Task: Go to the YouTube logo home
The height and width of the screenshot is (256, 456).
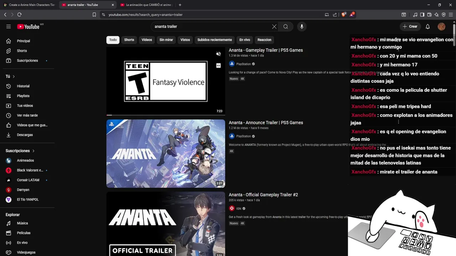Action: tap(28, 27)
